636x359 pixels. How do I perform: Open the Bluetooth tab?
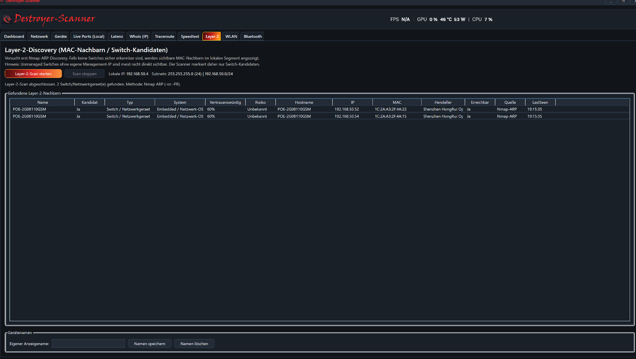[x=253, y=36]
